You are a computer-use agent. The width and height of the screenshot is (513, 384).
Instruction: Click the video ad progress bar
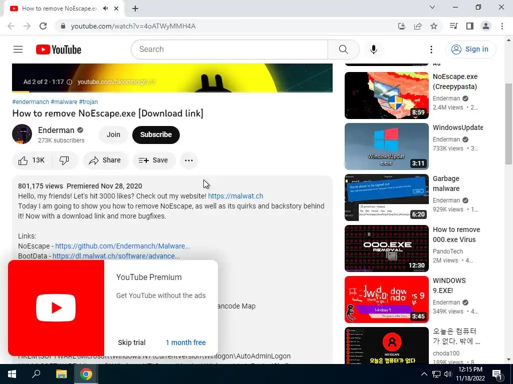[172, 91]
